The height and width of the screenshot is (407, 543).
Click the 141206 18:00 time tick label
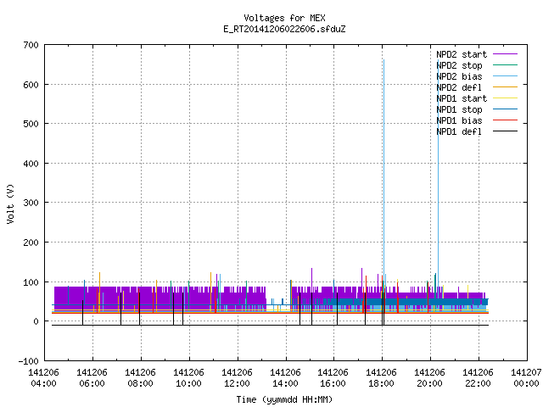382,378
